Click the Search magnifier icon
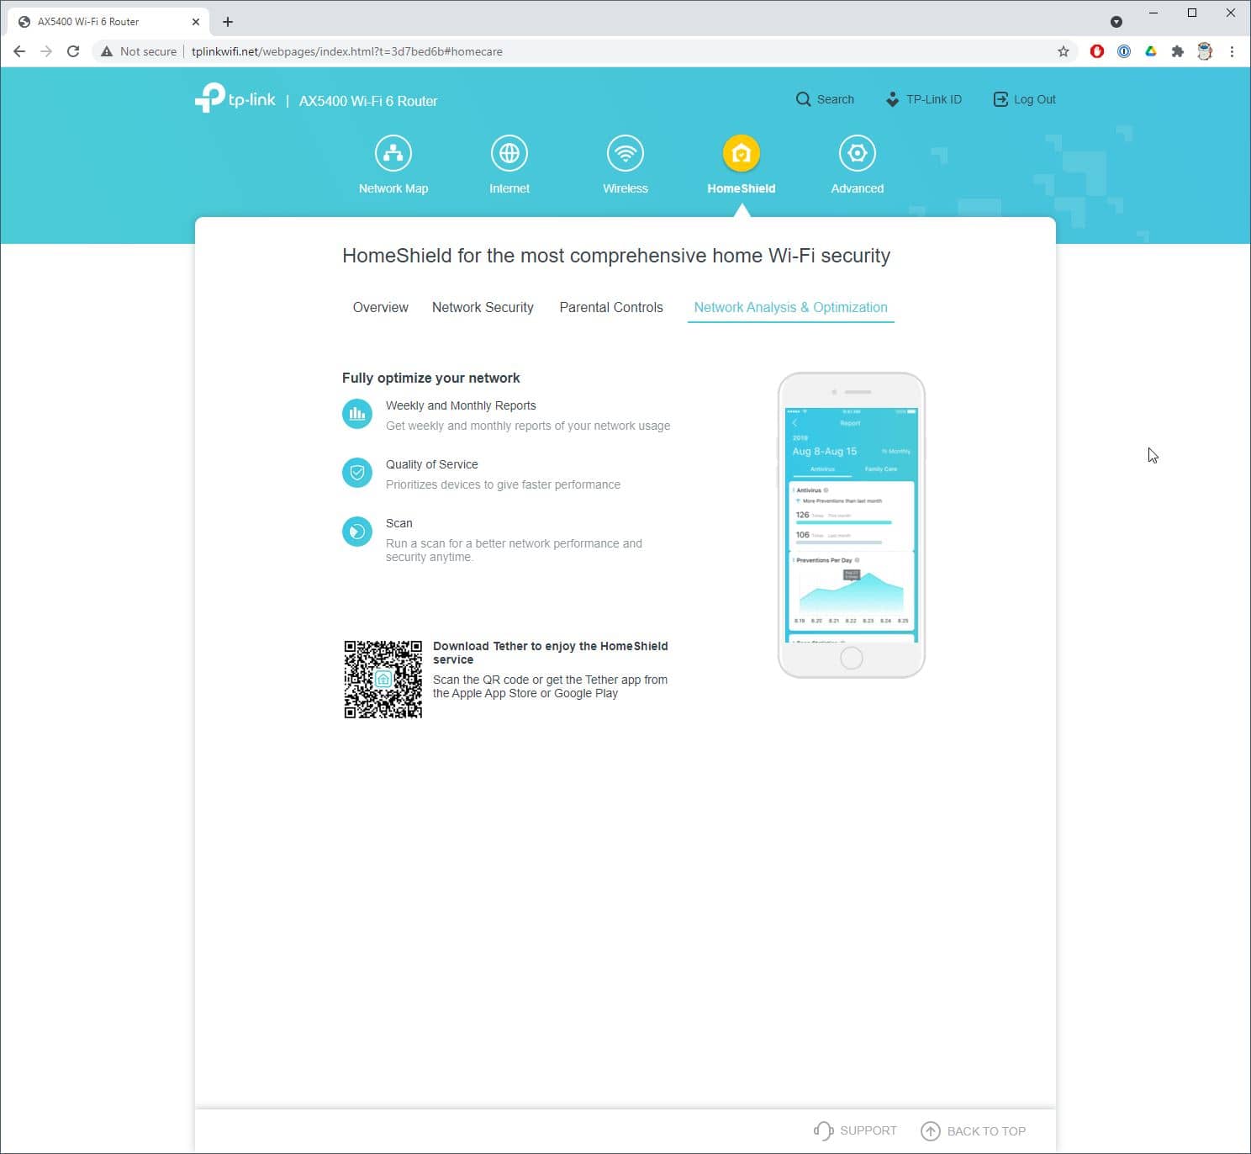 803,99
